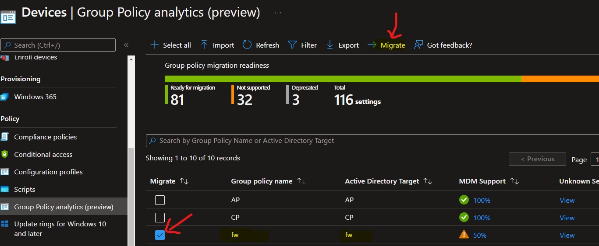Uncheck the Migrate checkbox for fw

[x=160, y=235]
